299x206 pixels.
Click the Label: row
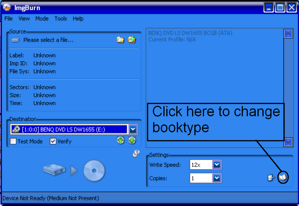pyautogui.click(x=33, y=56)
